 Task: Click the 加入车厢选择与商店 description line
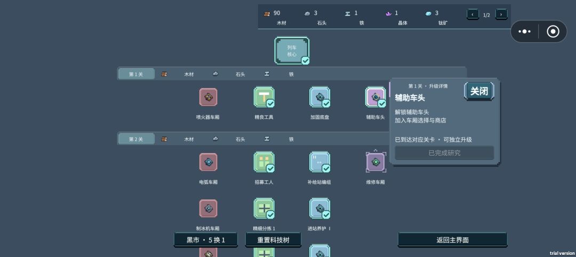420,121
